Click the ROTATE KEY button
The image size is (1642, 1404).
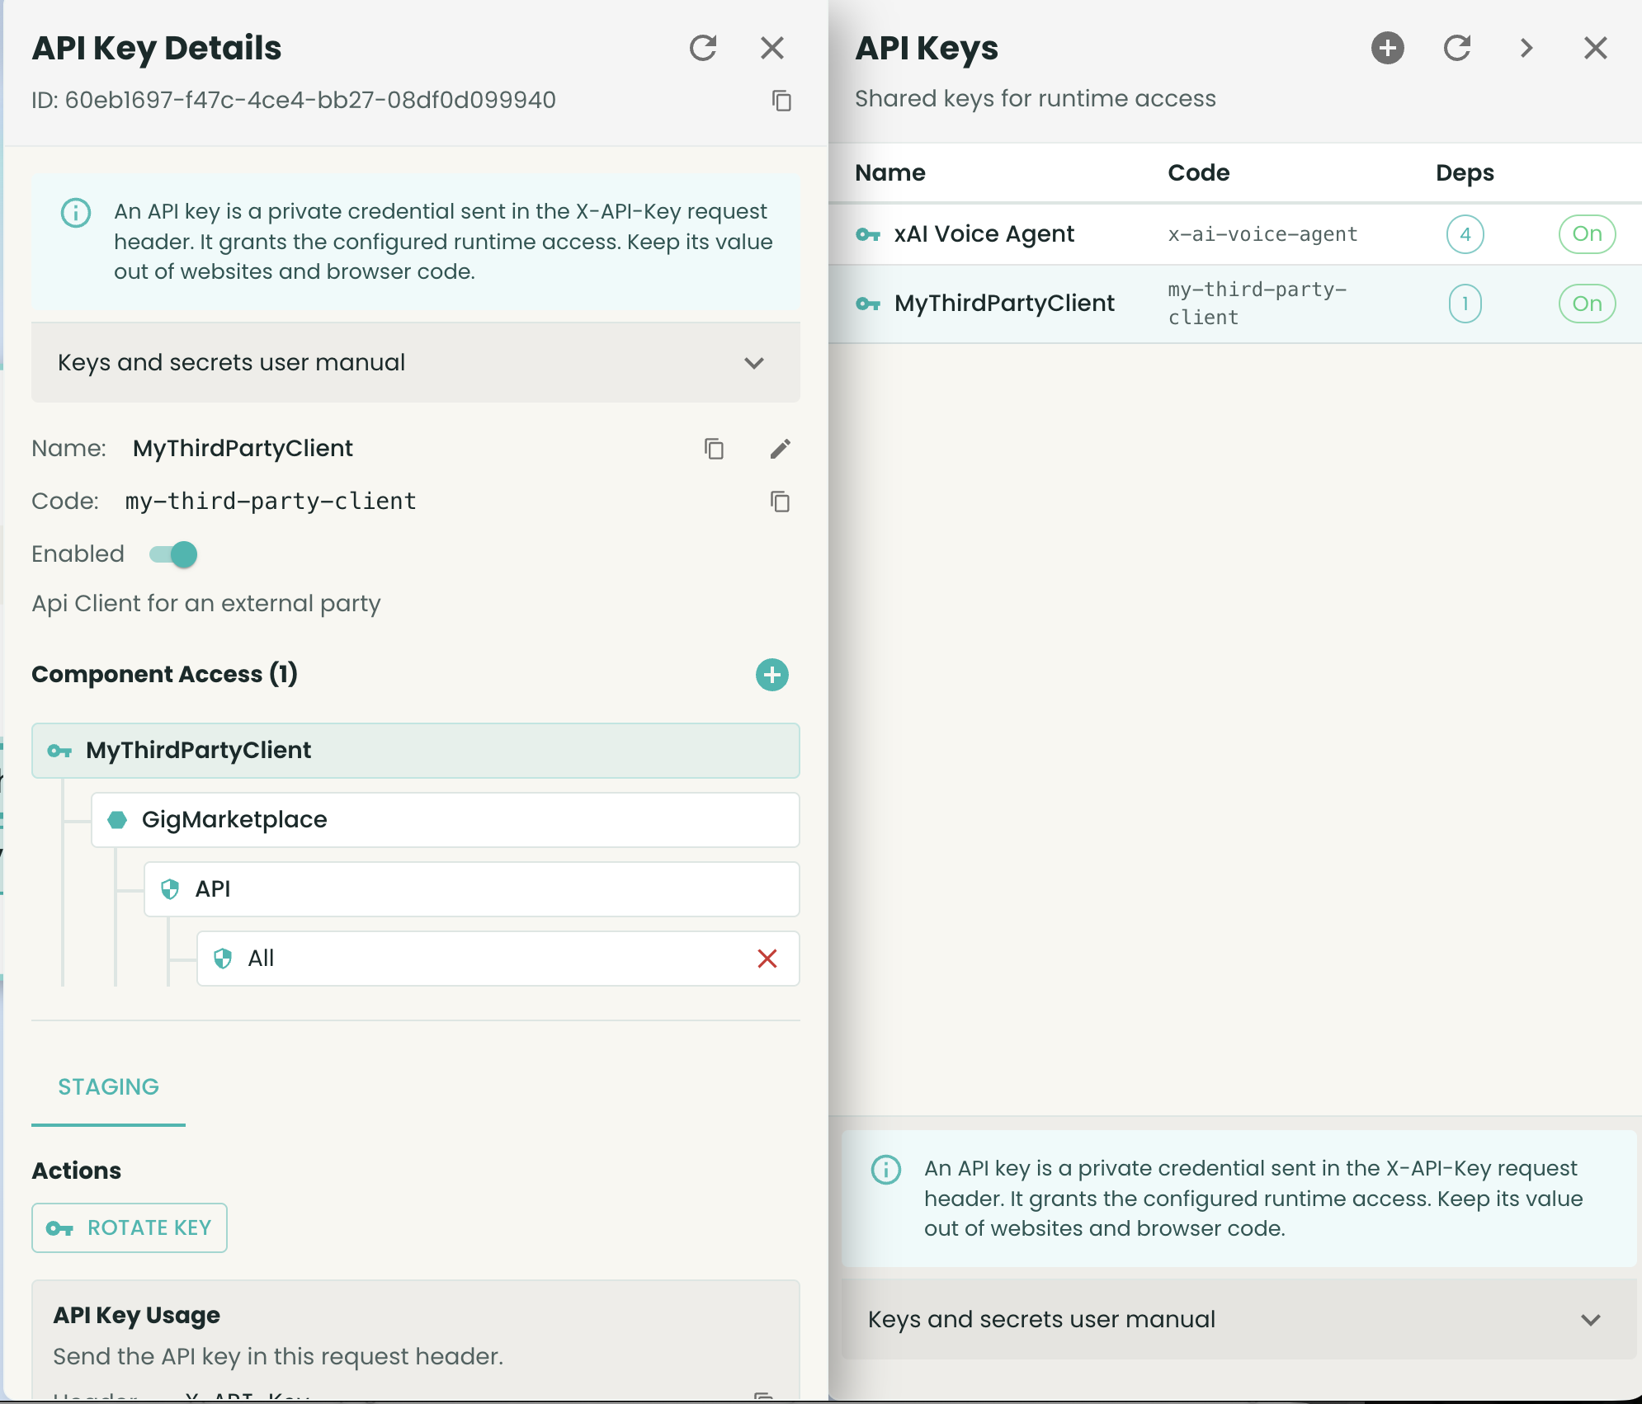pos(130,1228)
